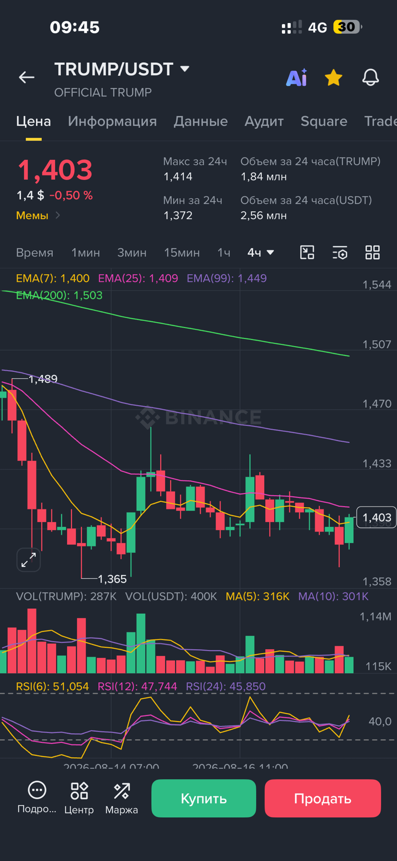The image size is (397, 861).
Task: Open the grid layout icon
Action: [373, 253]
